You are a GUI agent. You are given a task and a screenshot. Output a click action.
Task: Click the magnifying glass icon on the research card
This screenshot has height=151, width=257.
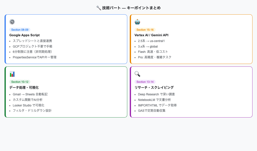click(137, 74)
